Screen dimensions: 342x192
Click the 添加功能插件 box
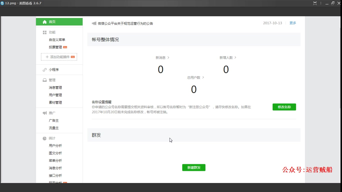coord(59,57)
